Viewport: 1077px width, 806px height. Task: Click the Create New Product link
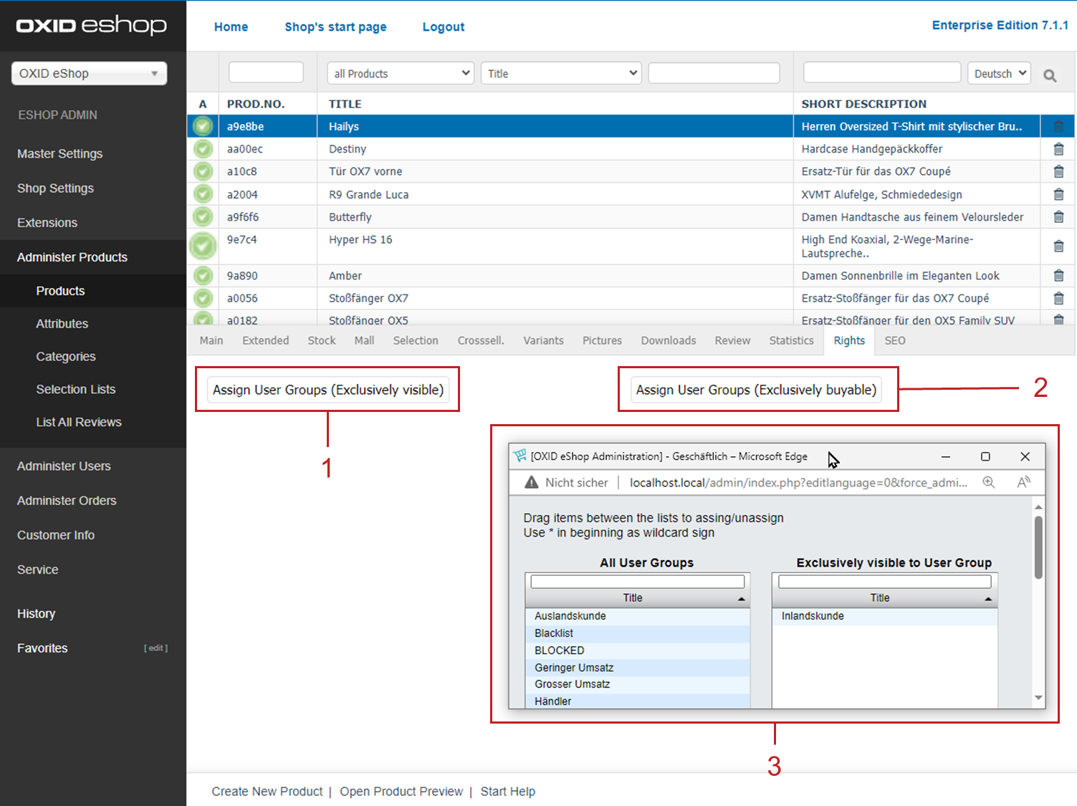pos(267,791)
